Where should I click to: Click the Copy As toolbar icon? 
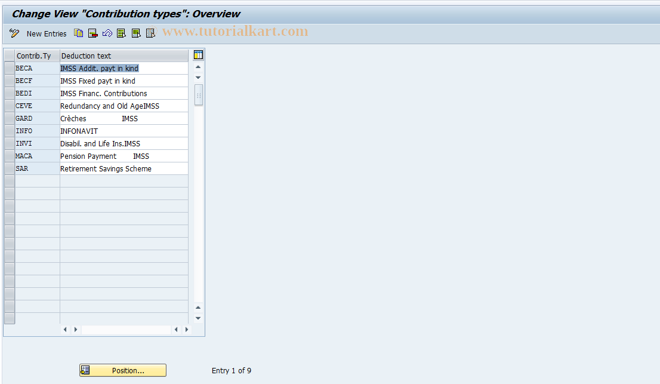[79, 33]
